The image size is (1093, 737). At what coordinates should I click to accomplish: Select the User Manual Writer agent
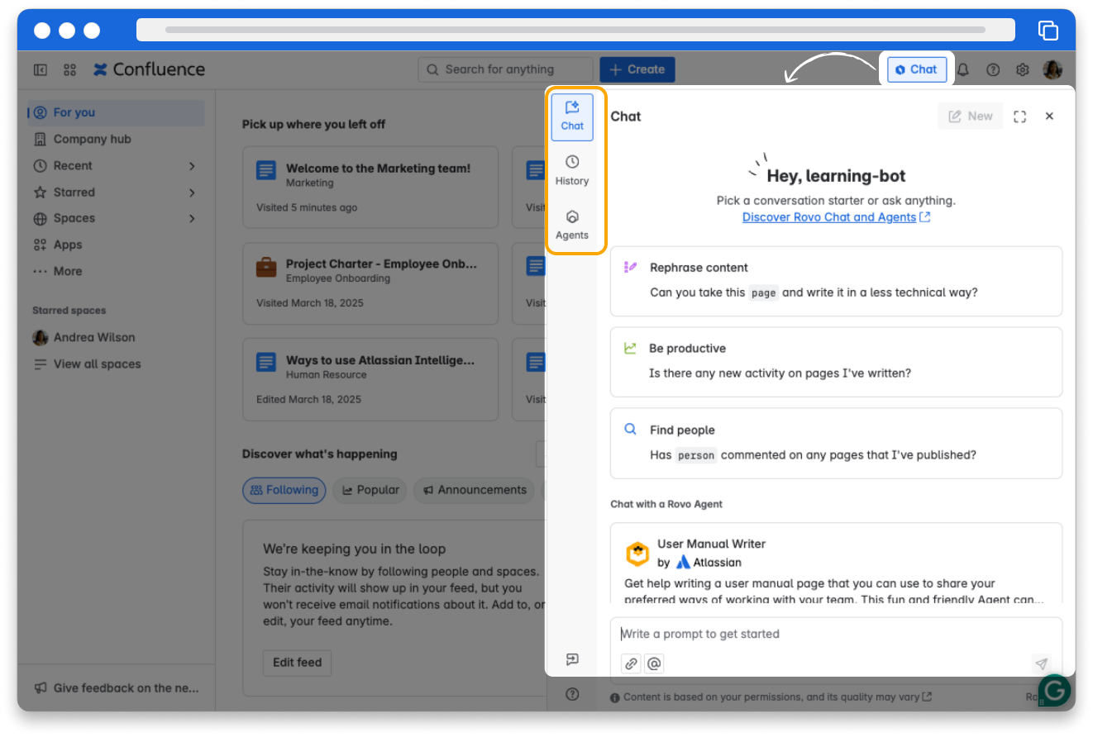pos(836,563)
